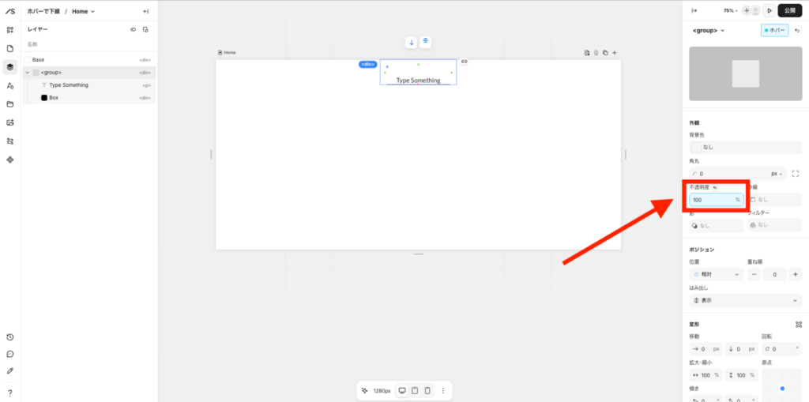Open the Fonts and styles panel icon
This screenshot has width=809, height=402.
[x=10, y=85]
